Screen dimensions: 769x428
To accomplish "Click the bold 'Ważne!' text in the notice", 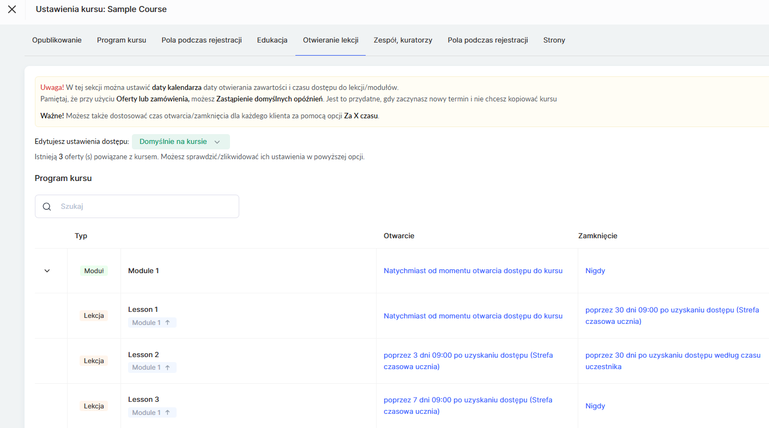I will coord(52,116).
